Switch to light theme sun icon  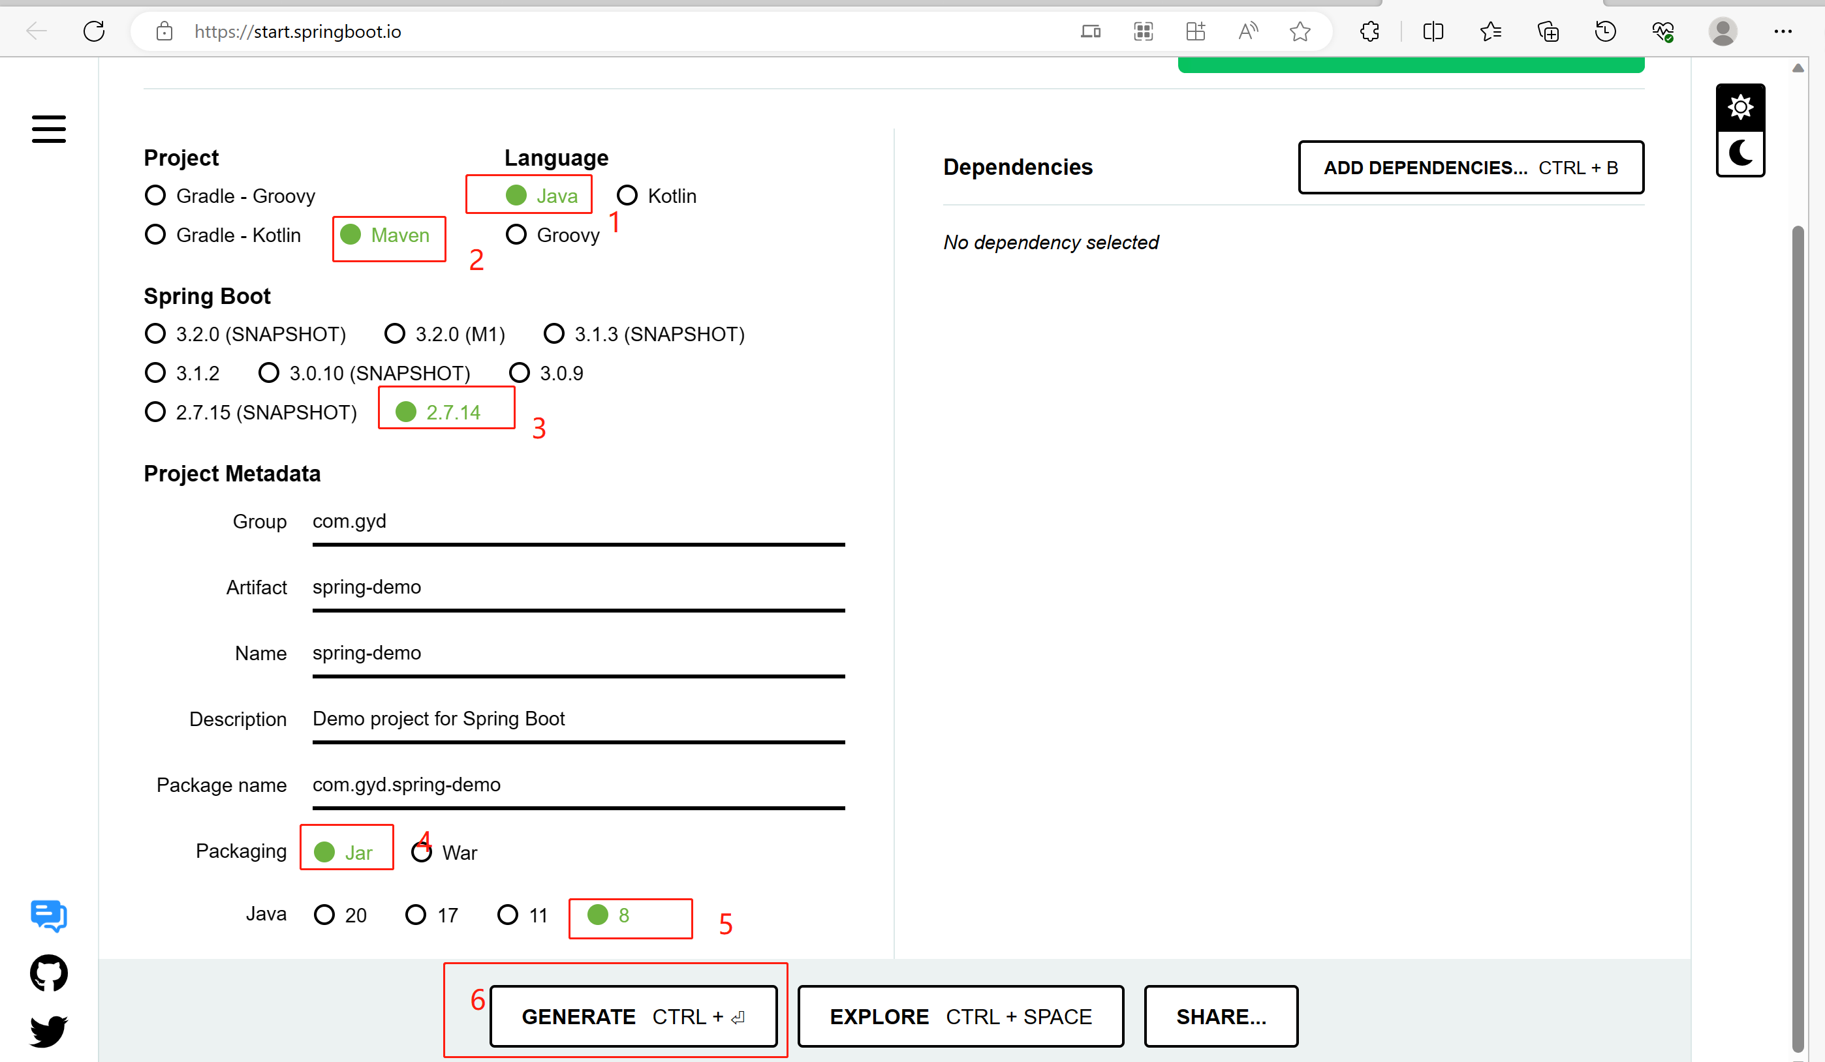(1739, 107)
